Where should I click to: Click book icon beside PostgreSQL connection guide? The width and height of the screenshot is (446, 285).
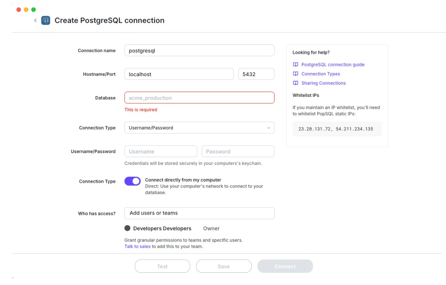coord(296,65)
